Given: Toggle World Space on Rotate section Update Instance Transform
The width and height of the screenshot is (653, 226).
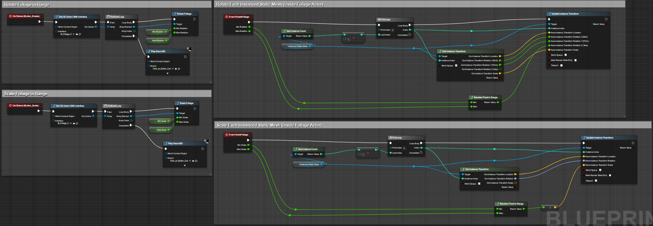Looking at the screenshot, I should tap(565, 55).
